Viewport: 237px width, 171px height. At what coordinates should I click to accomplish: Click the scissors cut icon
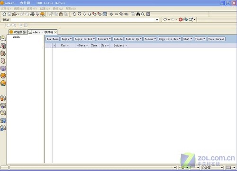pyautogui.click(x=51, y=14)
